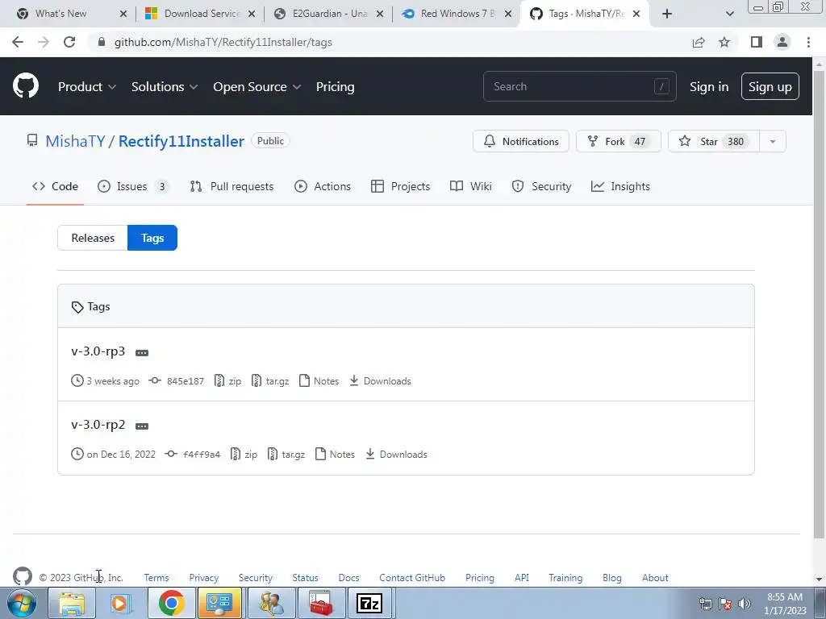
Task: Open the Pricing page in header
Action: 335,87
